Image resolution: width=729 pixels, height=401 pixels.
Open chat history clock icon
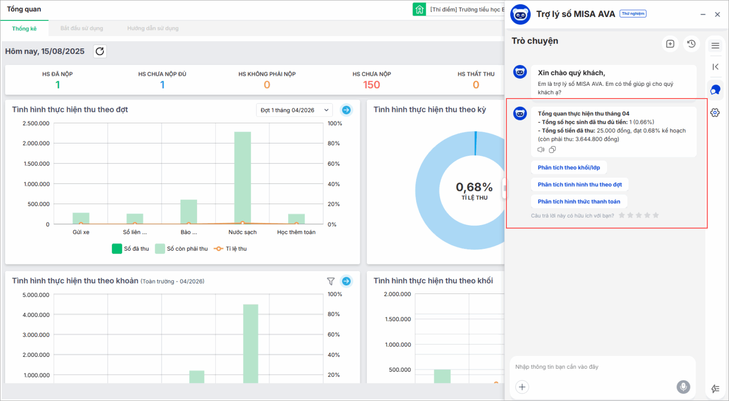click(692, 44)
